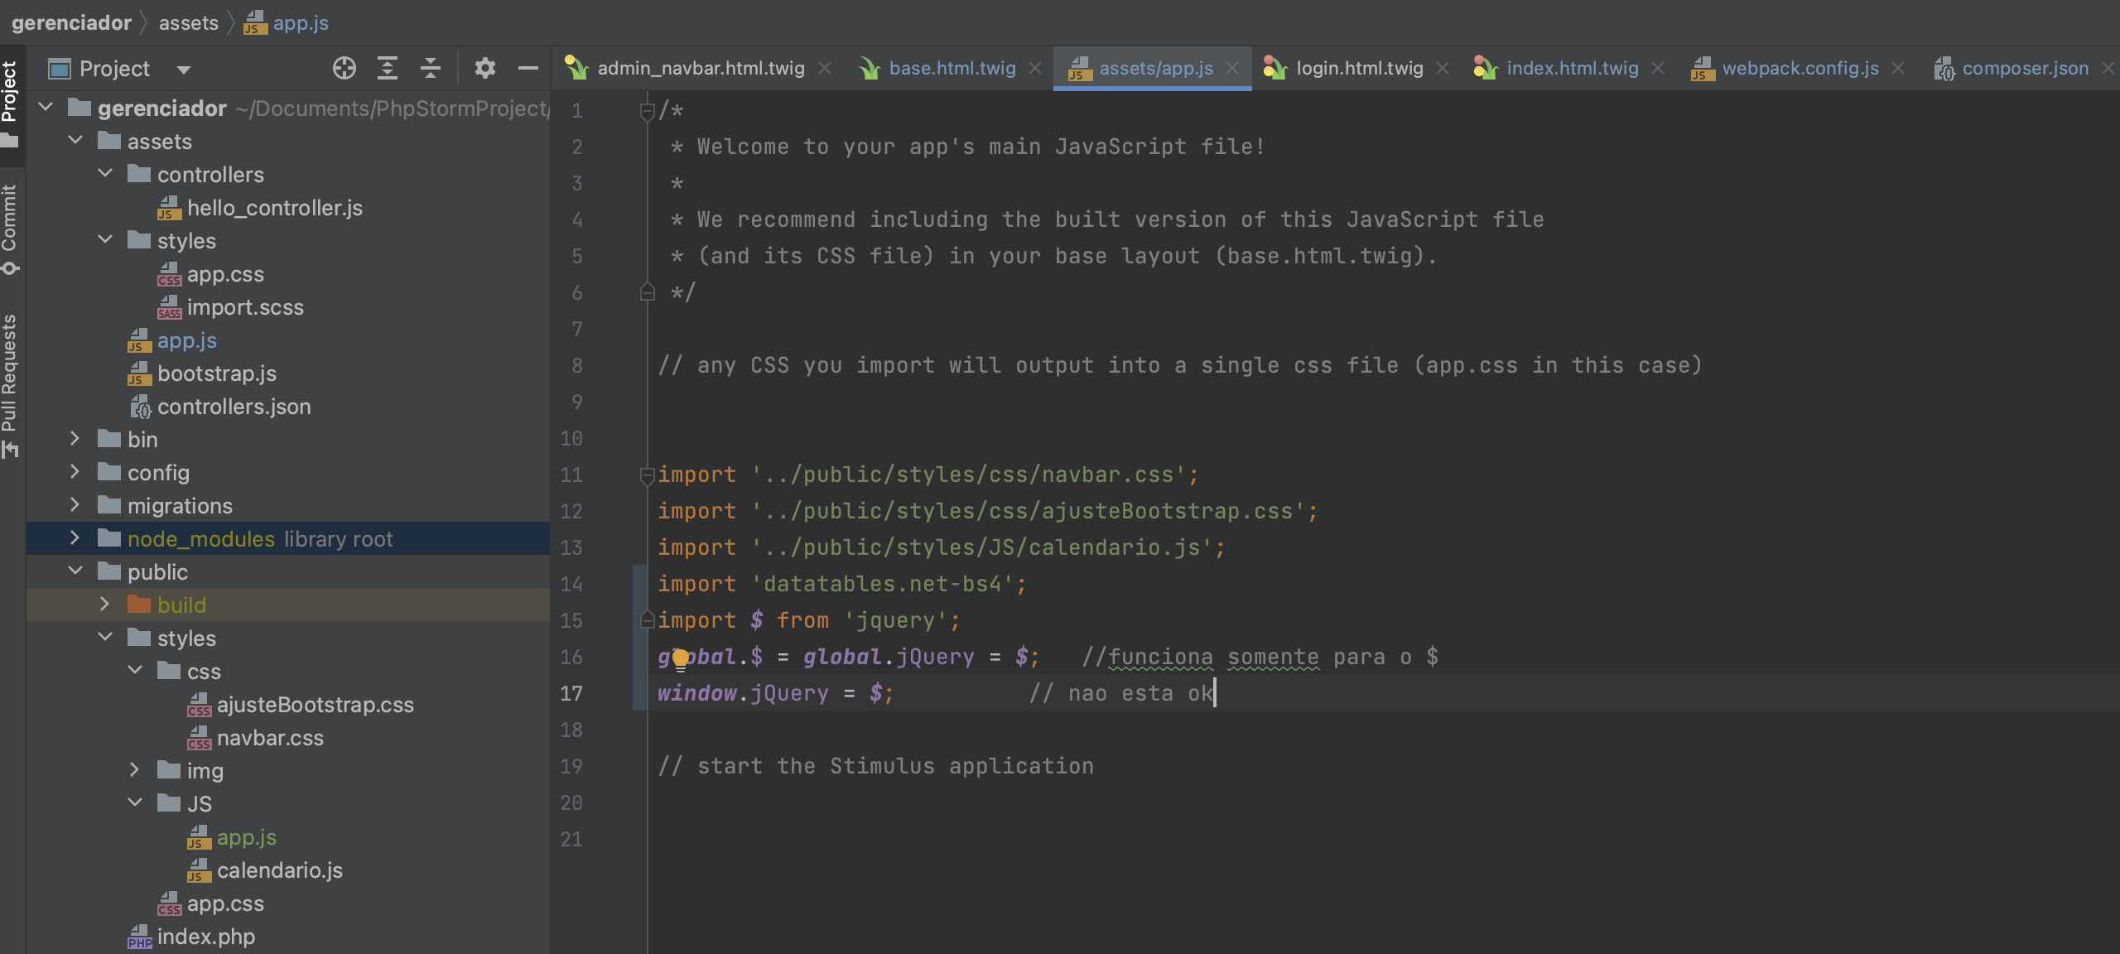
Task: Click the Select Opened File locate icon
Action: coord(344,68)
